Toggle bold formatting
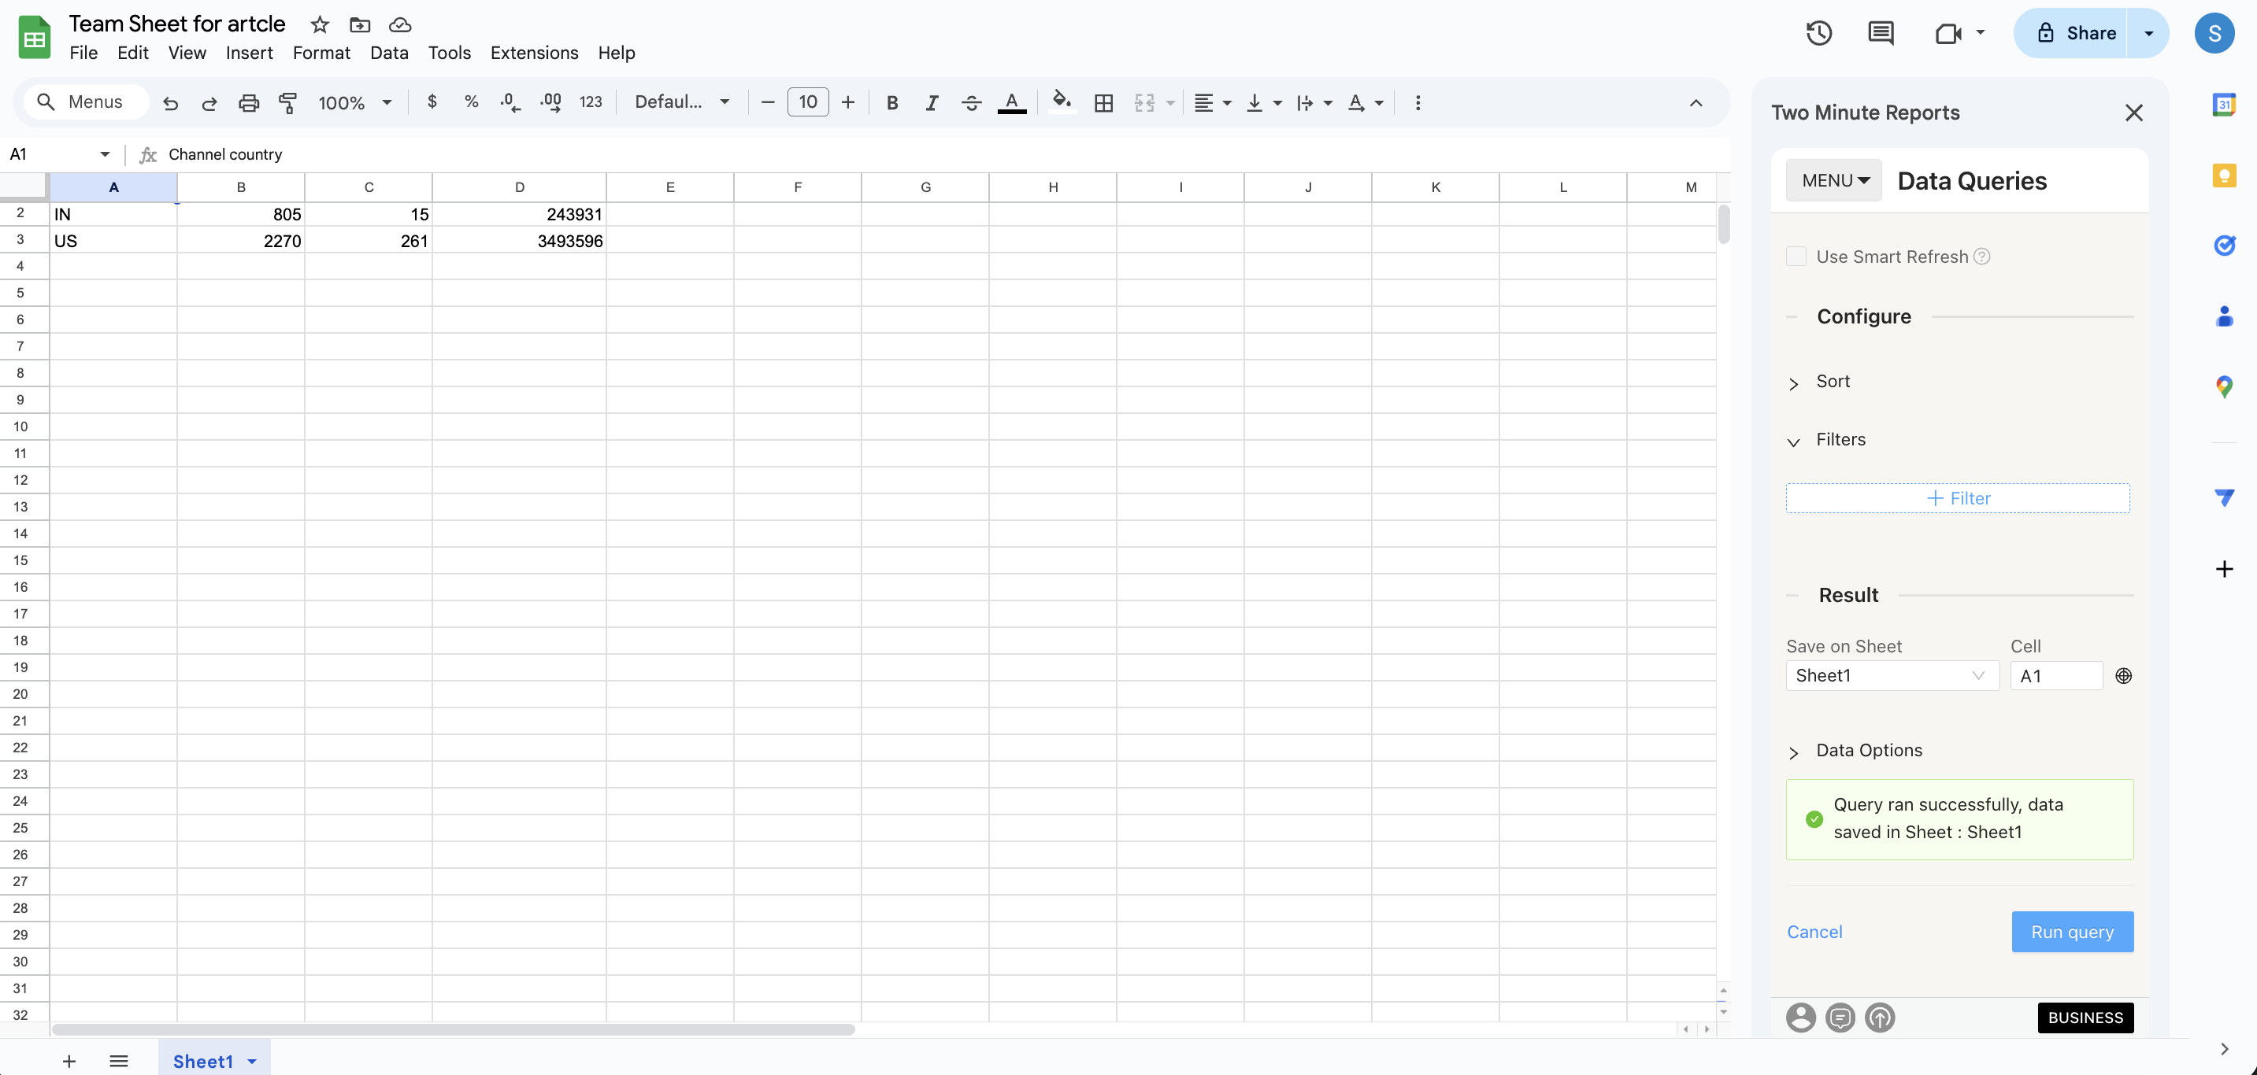Viewport: 2257px width, 1075px height. click(892, 102)
